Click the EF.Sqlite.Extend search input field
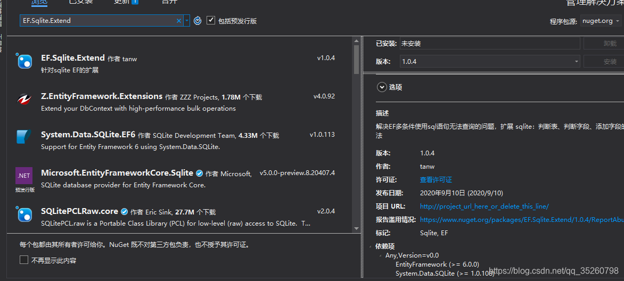Viewport: 624px width, 281px height. (98, 21)
